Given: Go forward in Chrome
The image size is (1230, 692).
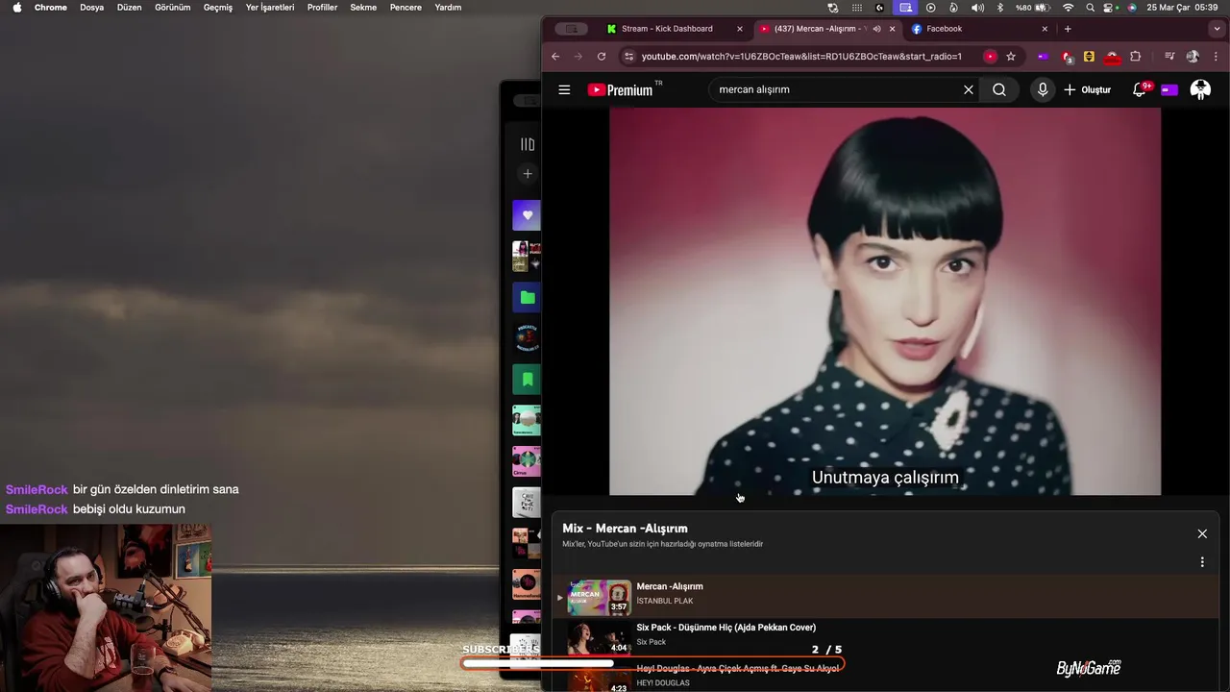Looking at the screenshot, I should (x=578, y=57).
